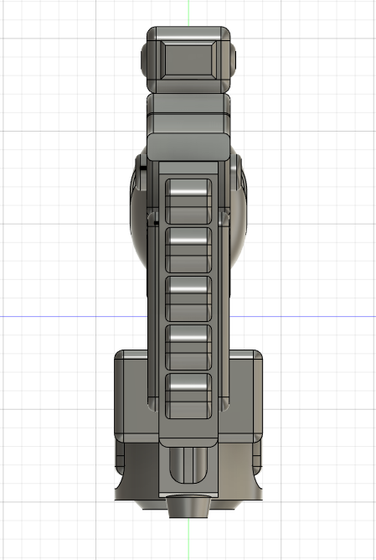Select the wide rounded cap plate above the rail
This screenshot has height=560, width=376.
pos(188,148)
